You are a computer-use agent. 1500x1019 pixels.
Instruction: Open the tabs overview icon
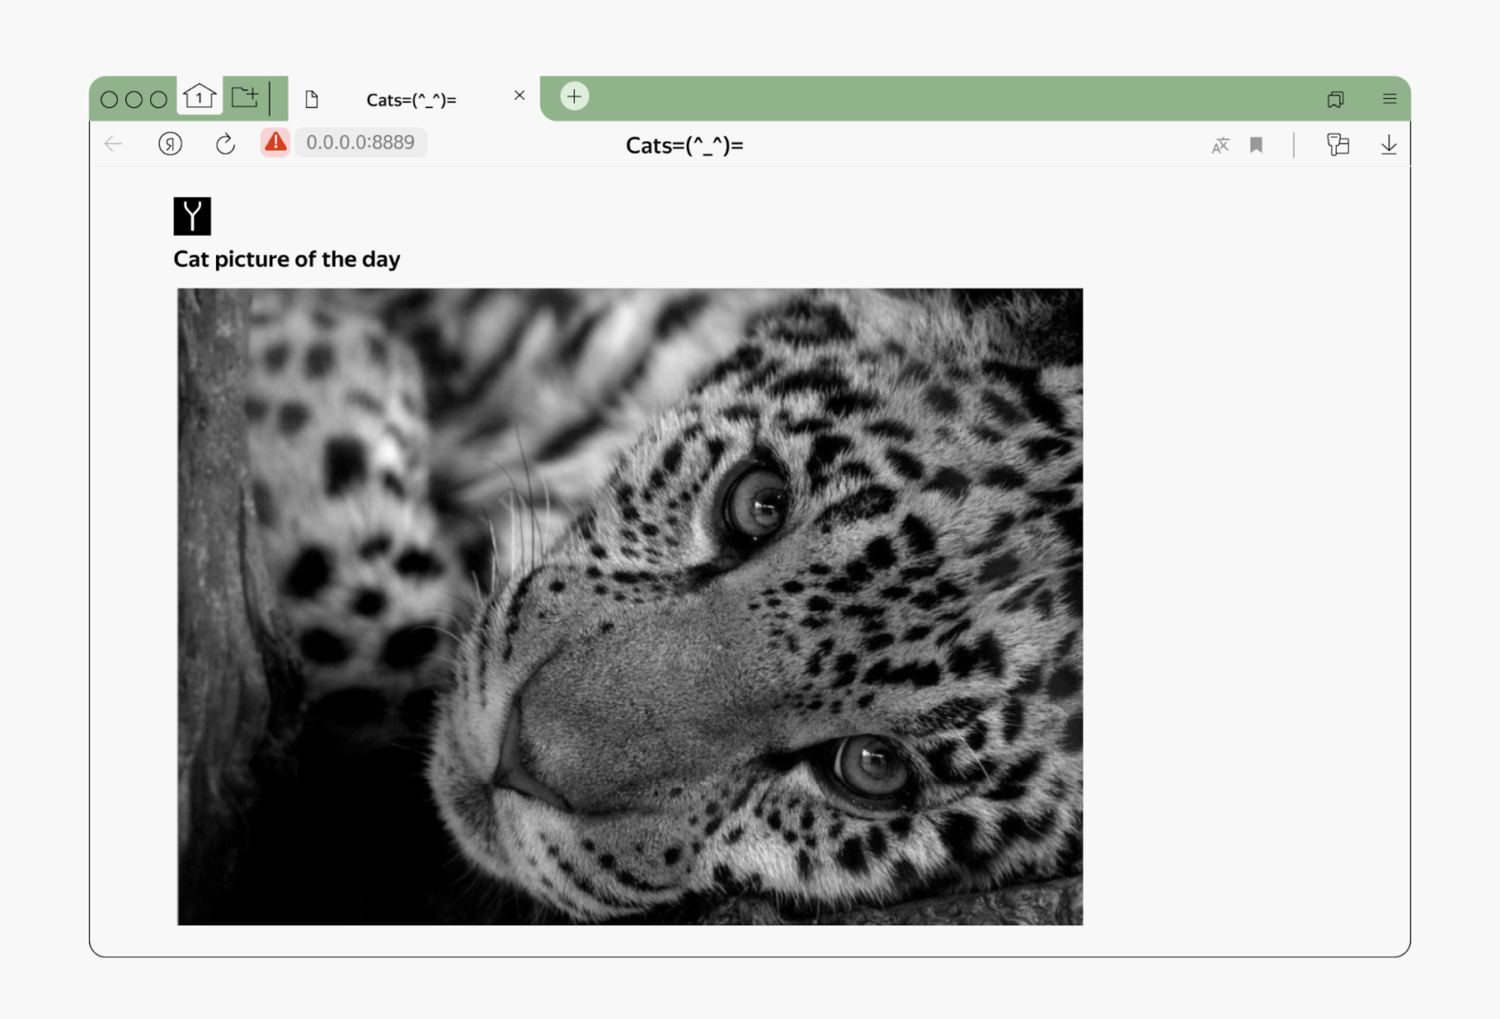[x=1335, y=99]
